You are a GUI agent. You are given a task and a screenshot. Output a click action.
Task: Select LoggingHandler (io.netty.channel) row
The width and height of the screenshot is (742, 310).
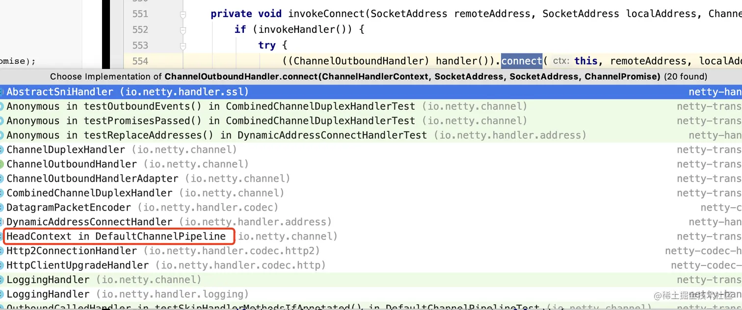click(371, 280)
